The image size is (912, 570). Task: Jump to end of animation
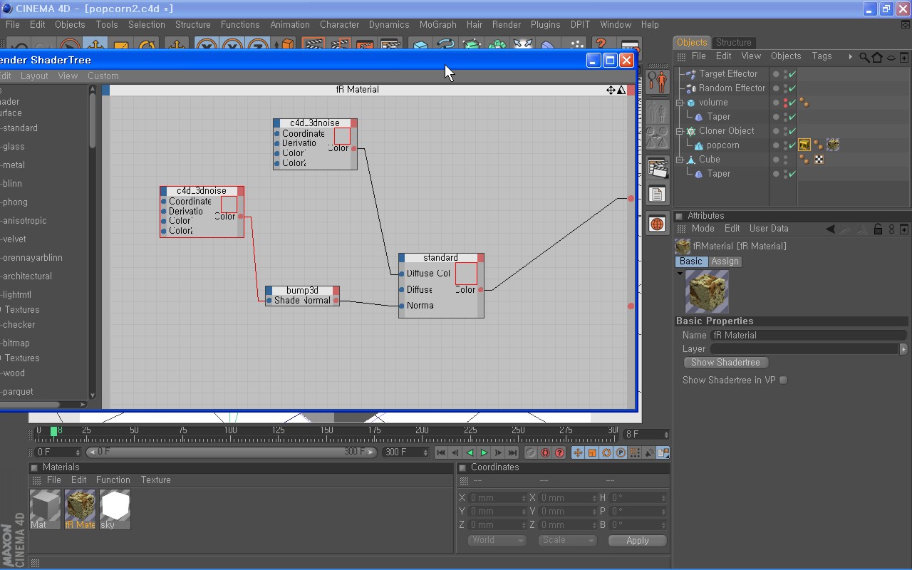click(512, 452)
